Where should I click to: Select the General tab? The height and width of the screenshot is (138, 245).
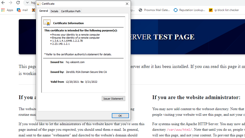[43, 11]
